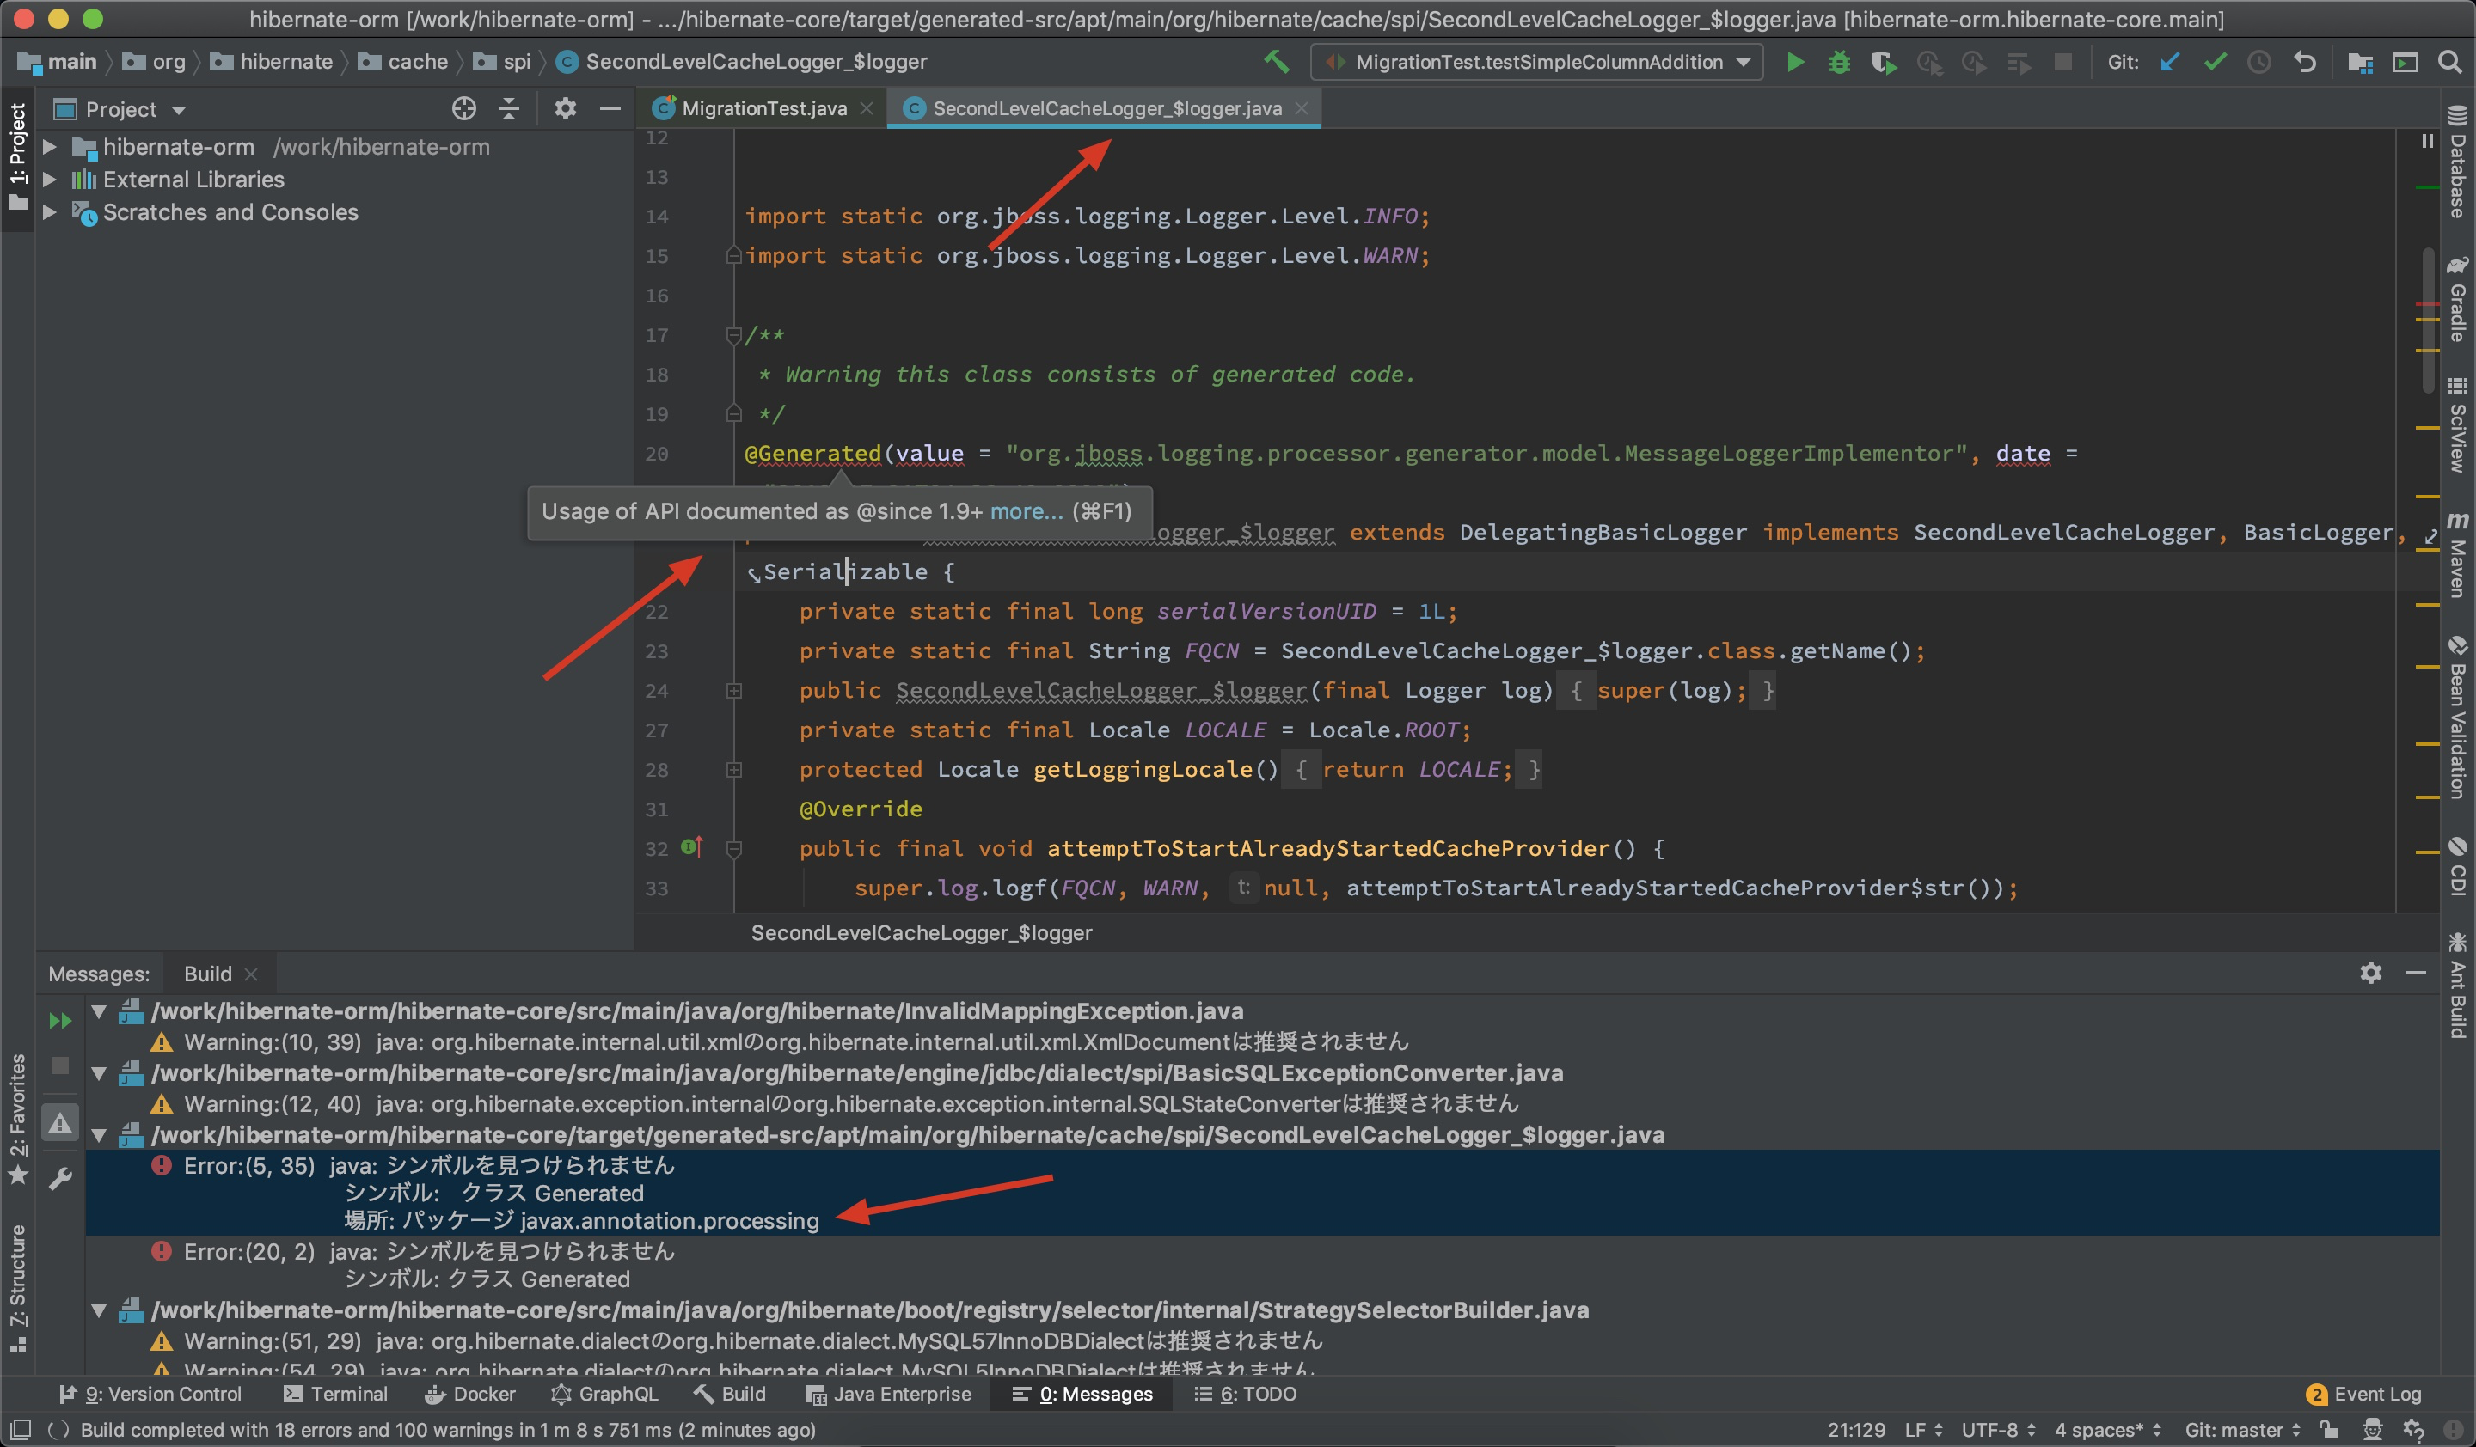Screen dimensions: 2476x1447
Task: Click the 'more...' link in tooltip
Action: (1026, 511)
